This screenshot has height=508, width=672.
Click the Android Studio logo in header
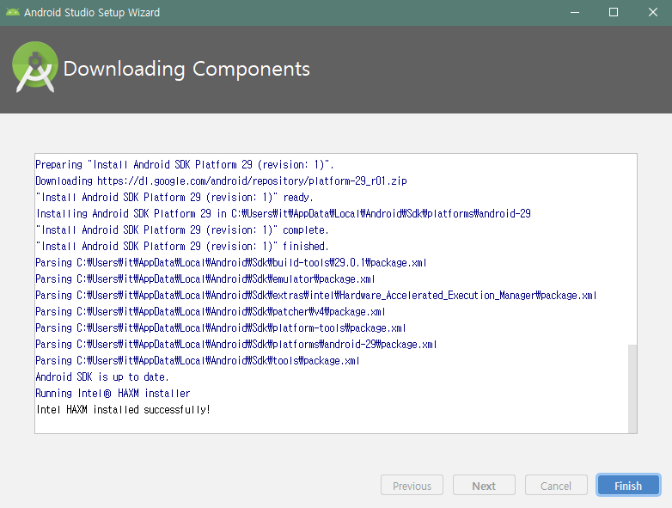point(34,67)
